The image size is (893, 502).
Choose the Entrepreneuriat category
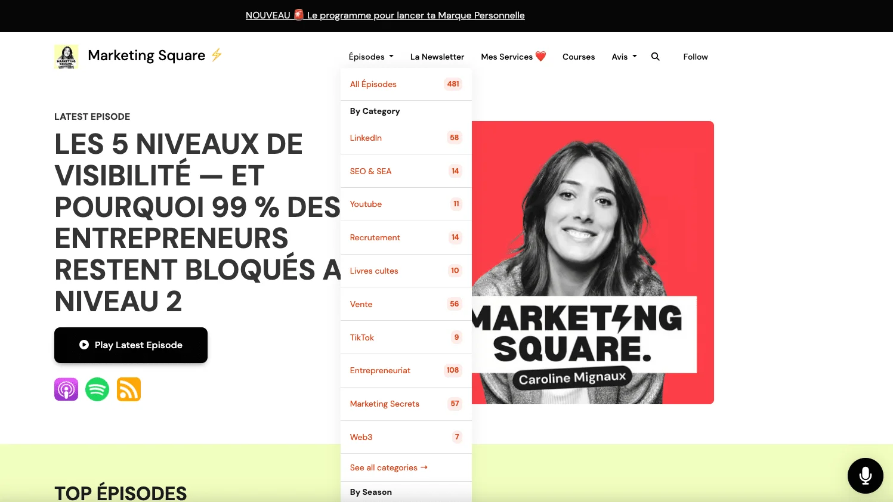[x=406, y=370]
